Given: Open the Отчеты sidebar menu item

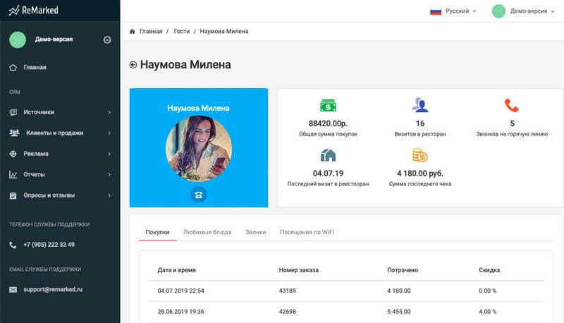Looking at the screenshot, I should click(34, 174).
